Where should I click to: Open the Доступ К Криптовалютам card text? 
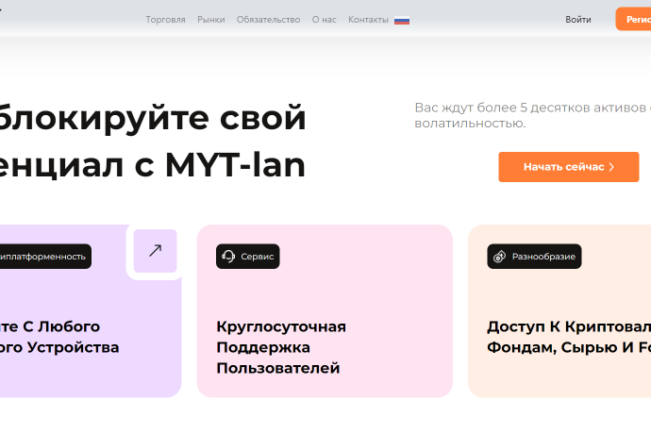569,337
